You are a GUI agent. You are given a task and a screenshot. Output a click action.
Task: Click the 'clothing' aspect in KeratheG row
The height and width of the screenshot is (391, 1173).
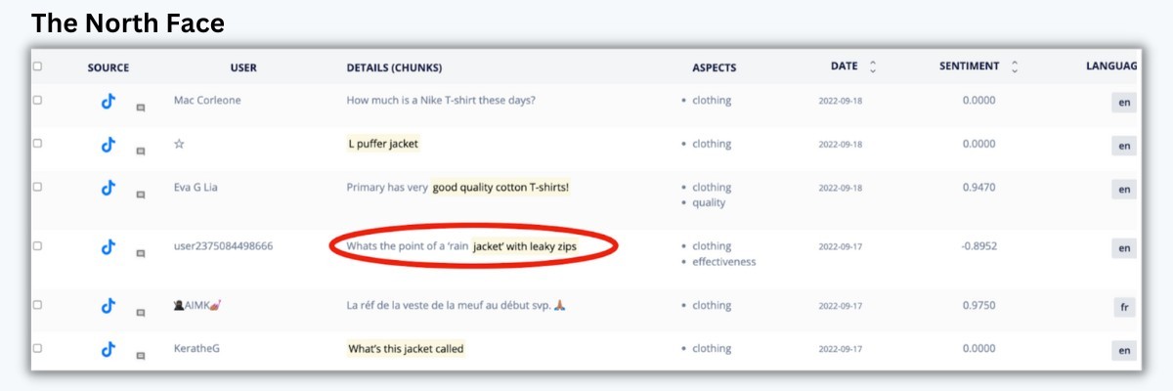click(712, 348)
